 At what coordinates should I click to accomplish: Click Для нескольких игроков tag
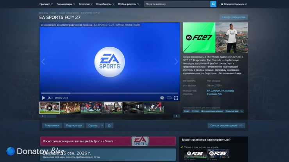tap(212, 111)
